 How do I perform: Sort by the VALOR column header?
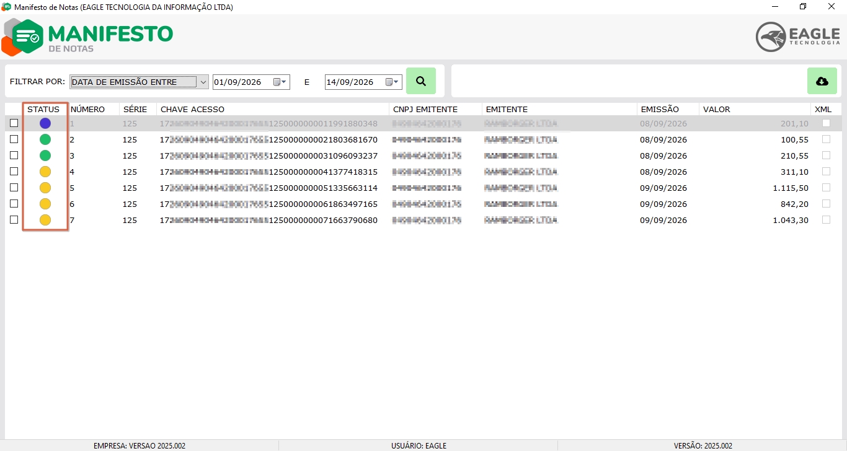click(x=755, y=109)
